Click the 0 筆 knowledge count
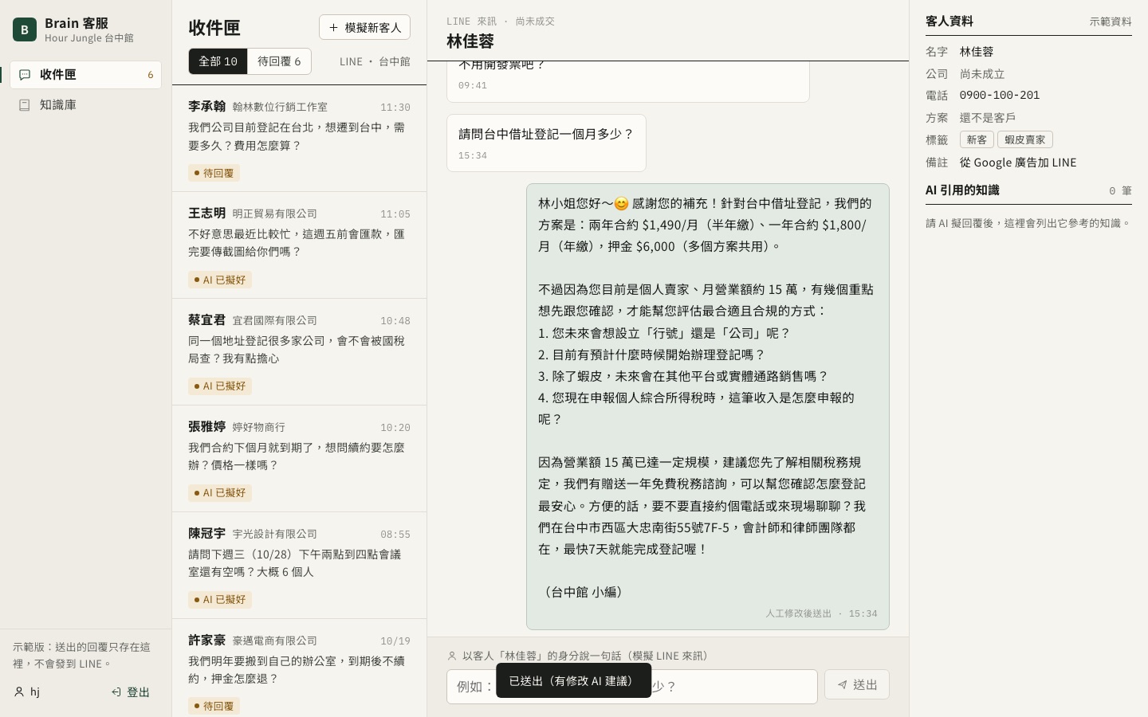Screen dimensions: 1148x717 click(x=1120, y=191)
